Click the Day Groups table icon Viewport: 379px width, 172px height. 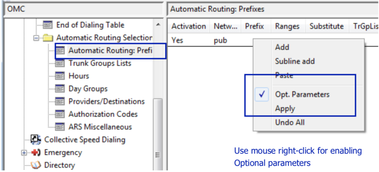click(x=60, y=89)
